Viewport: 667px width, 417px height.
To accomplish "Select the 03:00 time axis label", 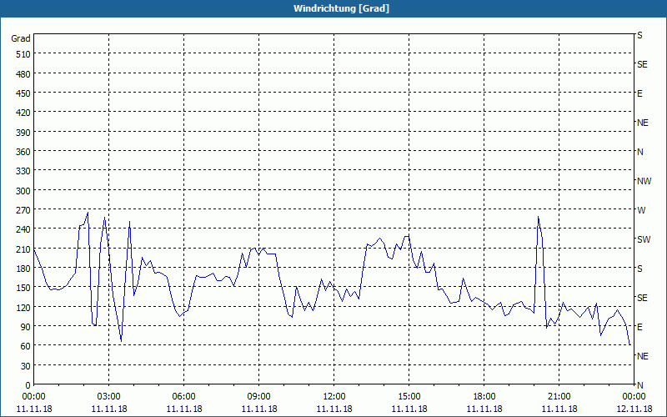I will pyautogui.click(x=108, y=396).
